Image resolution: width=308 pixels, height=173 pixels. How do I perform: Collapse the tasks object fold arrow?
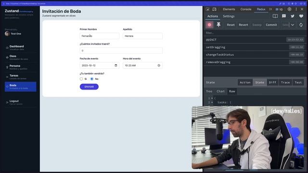[x=212, y=102]
